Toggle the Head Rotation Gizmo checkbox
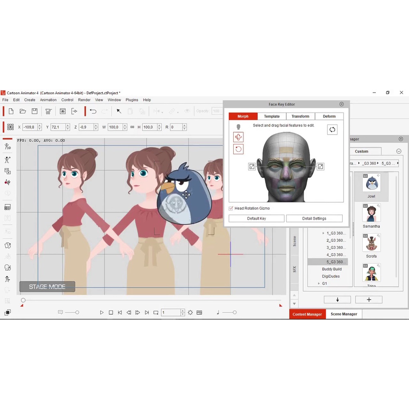This screenshot has width=409, height=409. coord(231,208)
